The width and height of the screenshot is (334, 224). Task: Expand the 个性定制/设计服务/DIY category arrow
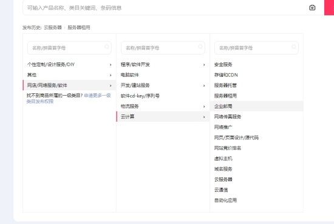pos(111,65)
